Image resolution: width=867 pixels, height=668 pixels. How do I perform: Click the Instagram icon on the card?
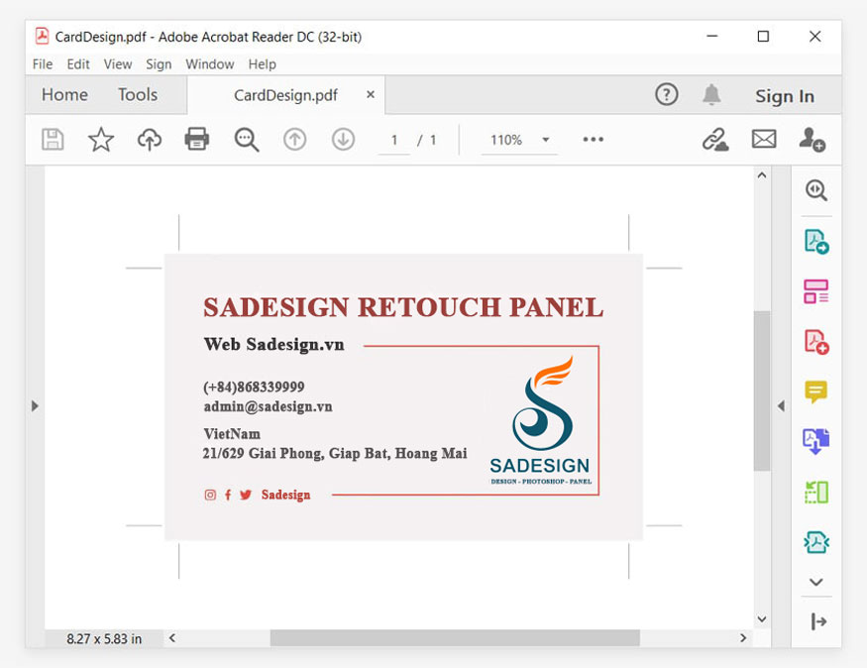tap(210, 495)
